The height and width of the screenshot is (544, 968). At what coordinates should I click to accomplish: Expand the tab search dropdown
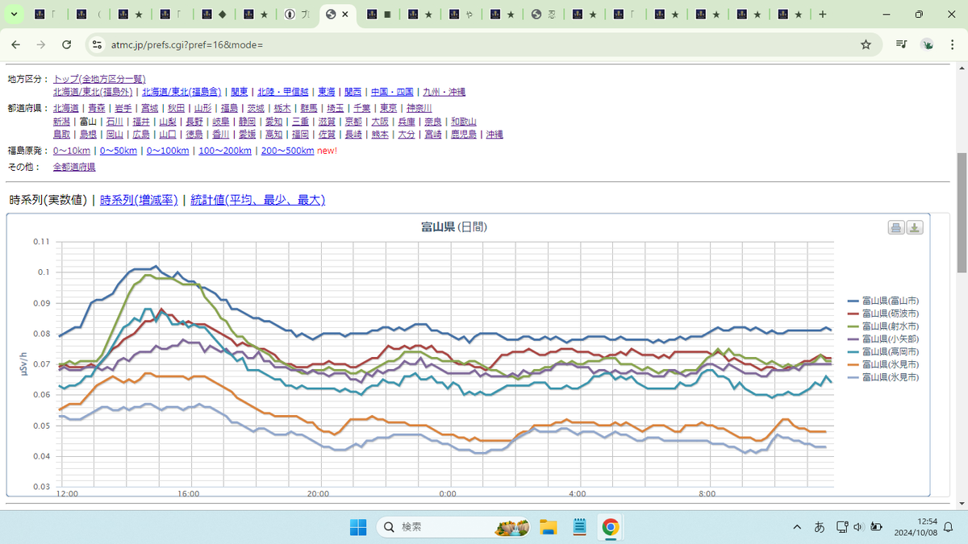click(15, 15)
